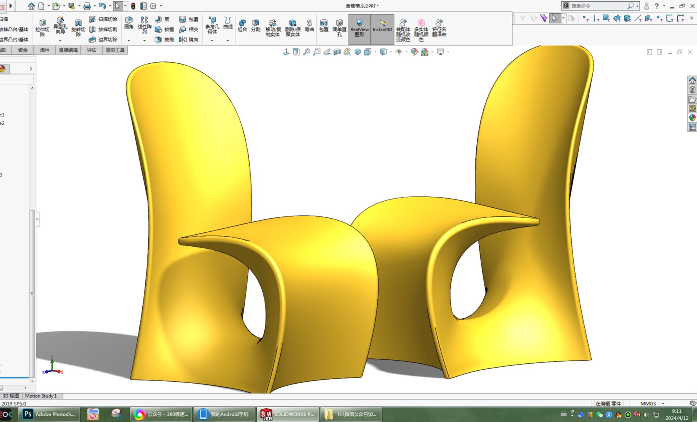Image resolution: width=697 pixels, height=422 pixels.
Task: Undo the last action
Action: click(x=102, y=6)
